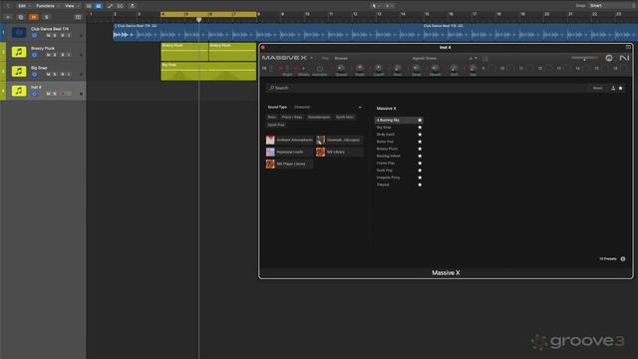Toggle the orange global hide H button
This screenshot has height=359, width=638.
pyautogui.click(x=33, y=17)
